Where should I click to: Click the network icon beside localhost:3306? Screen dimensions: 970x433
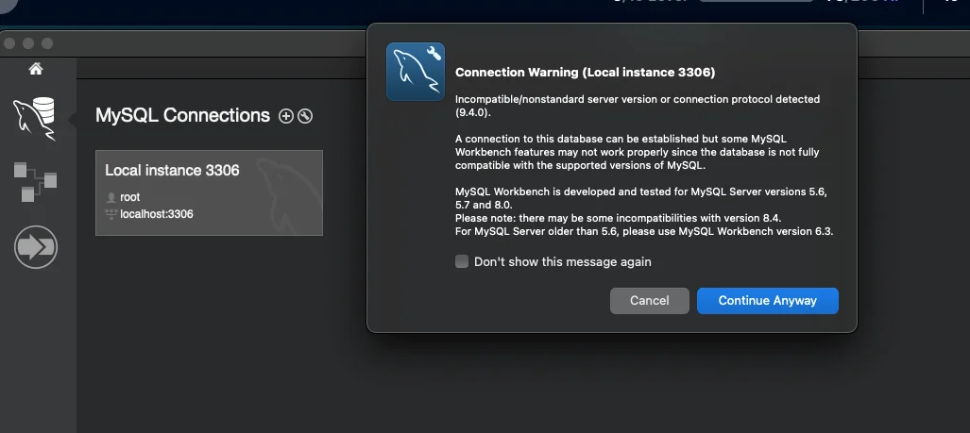111,214
